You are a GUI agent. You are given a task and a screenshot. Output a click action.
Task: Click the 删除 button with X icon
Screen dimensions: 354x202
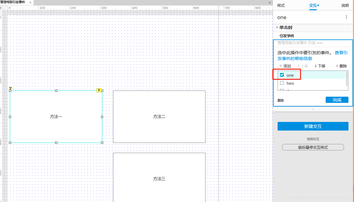click(341, 66)
